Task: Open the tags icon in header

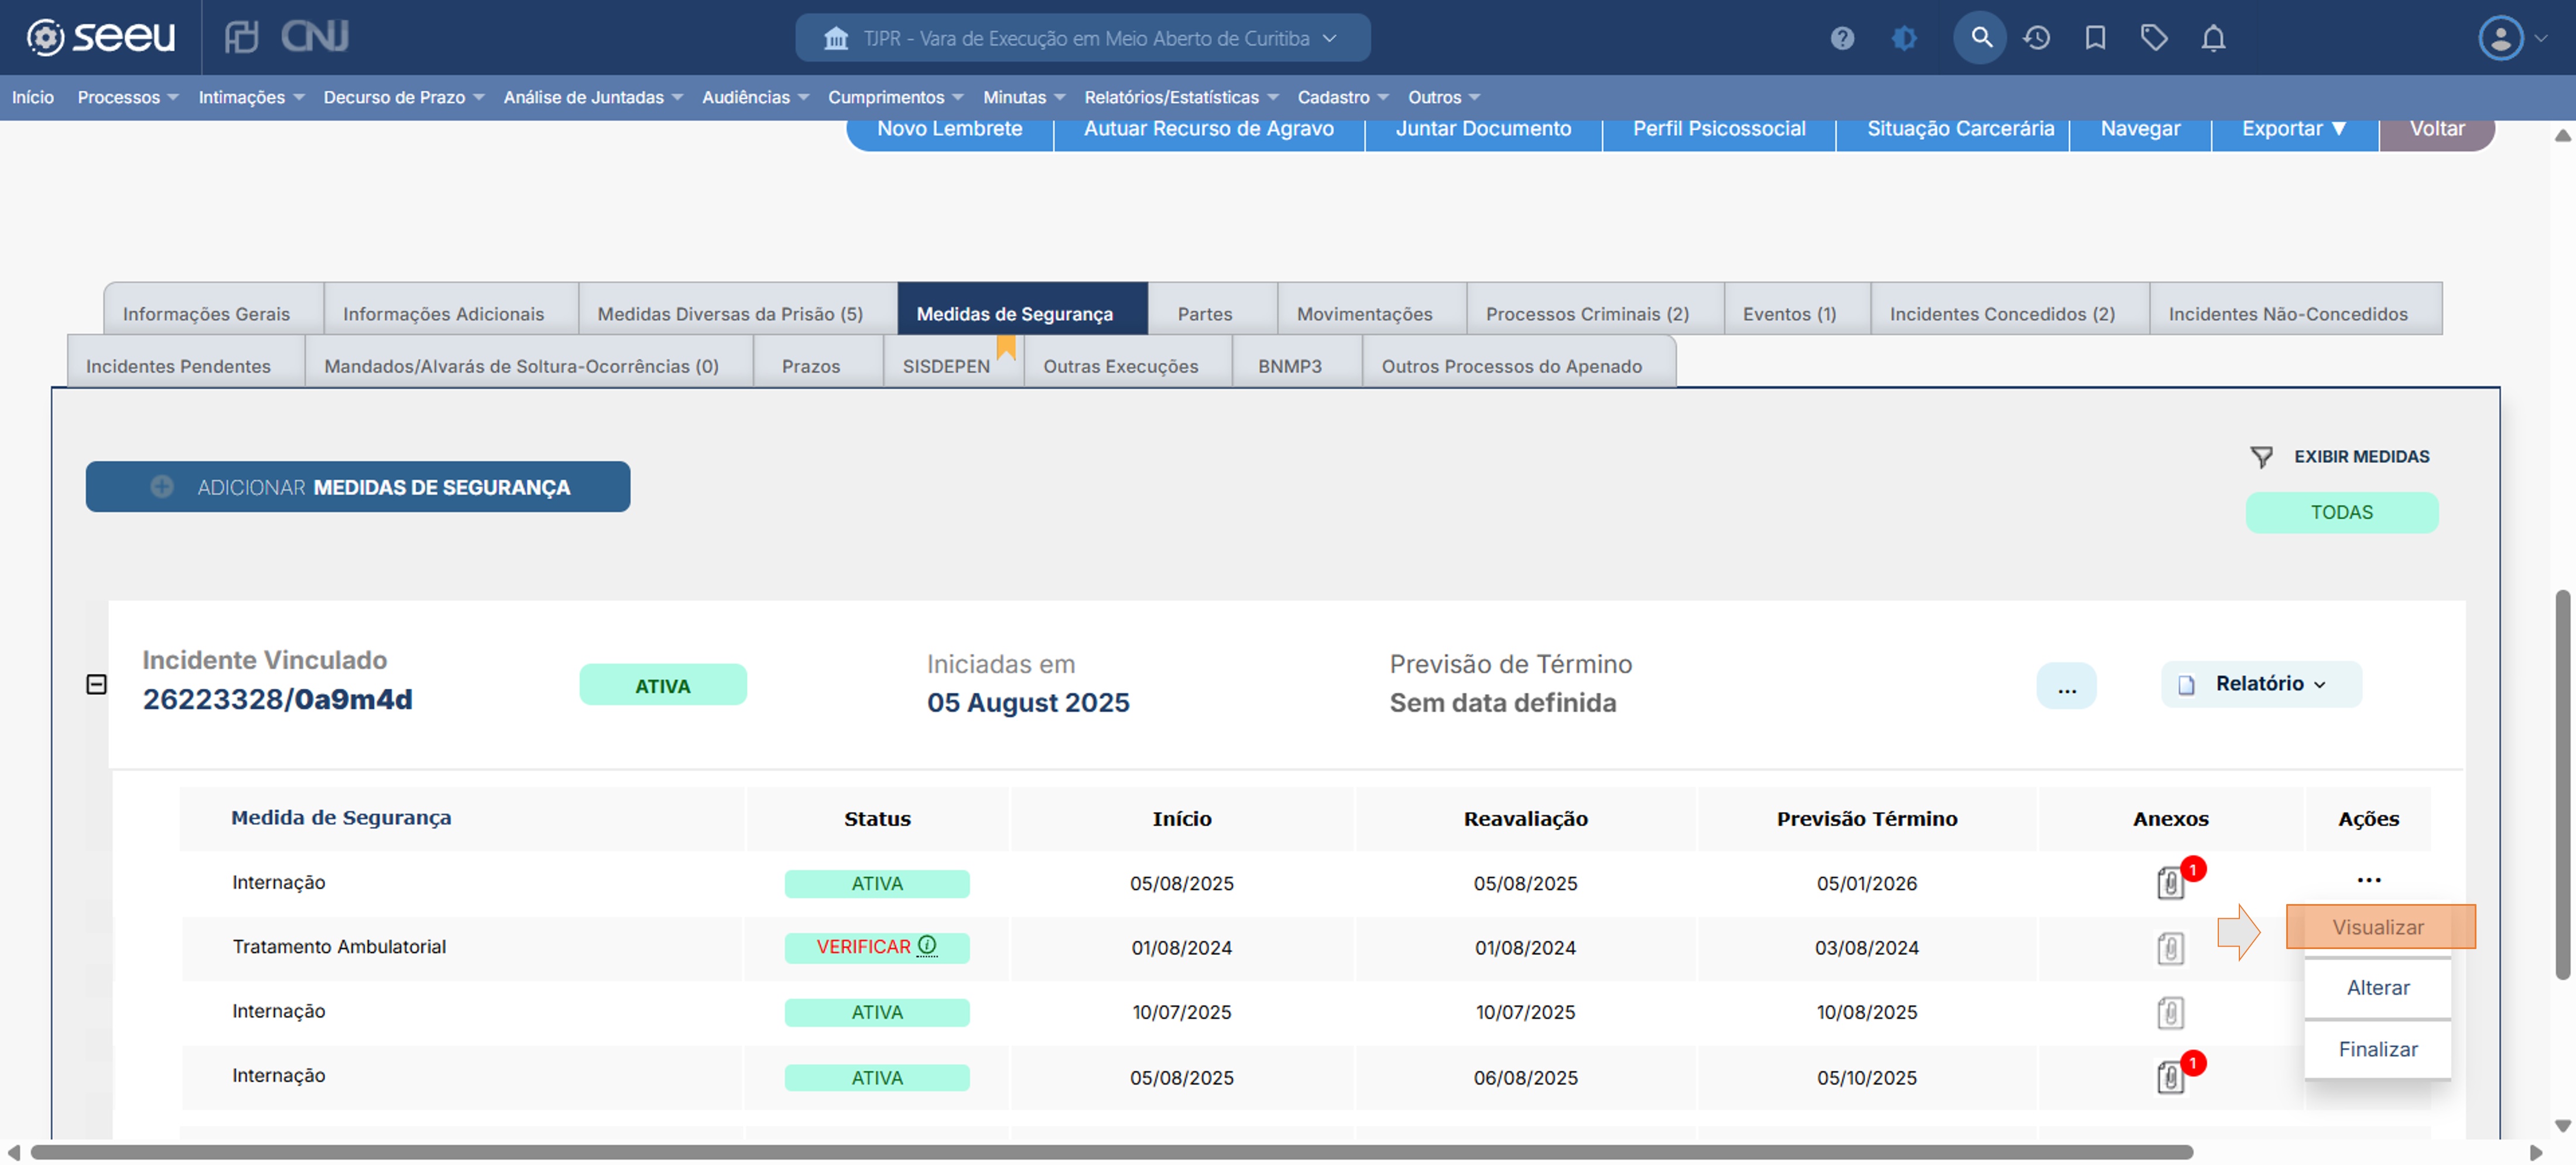Action: (2154, 38)
